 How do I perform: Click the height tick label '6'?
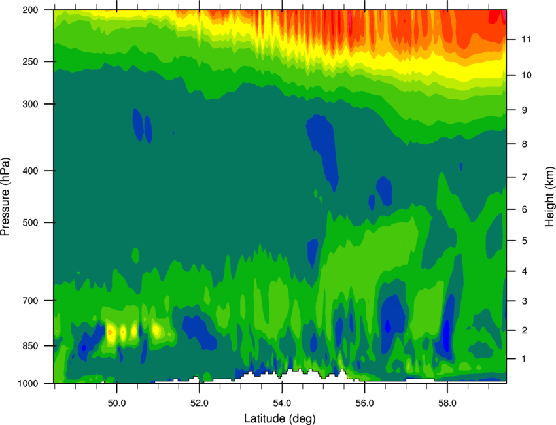[x=524, y=209]
